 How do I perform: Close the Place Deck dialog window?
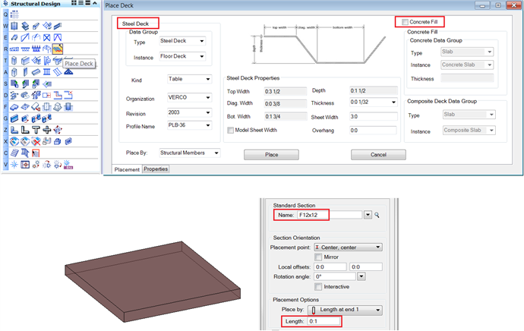pos(513,5)
